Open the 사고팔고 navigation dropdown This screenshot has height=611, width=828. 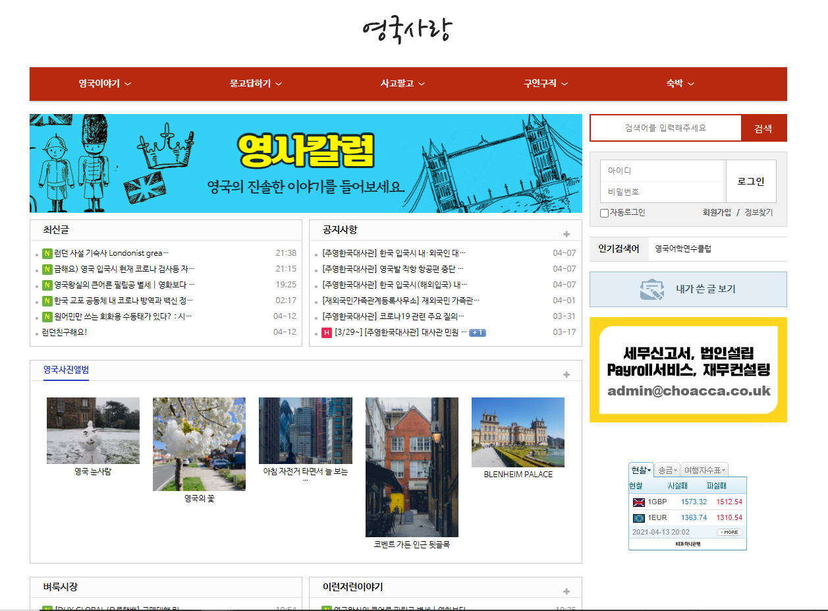[x=402, y=84]
